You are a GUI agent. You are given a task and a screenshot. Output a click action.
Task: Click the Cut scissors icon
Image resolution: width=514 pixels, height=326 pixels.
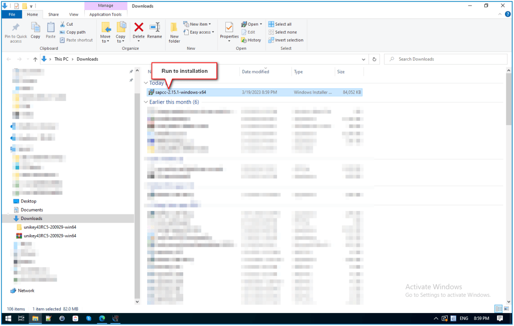coord(63,24)
